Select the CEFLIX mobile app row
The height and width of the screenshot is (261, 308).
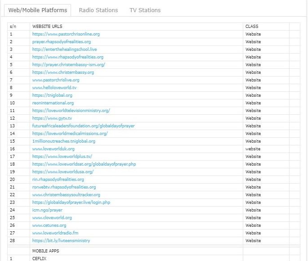(x=39, y=258)
